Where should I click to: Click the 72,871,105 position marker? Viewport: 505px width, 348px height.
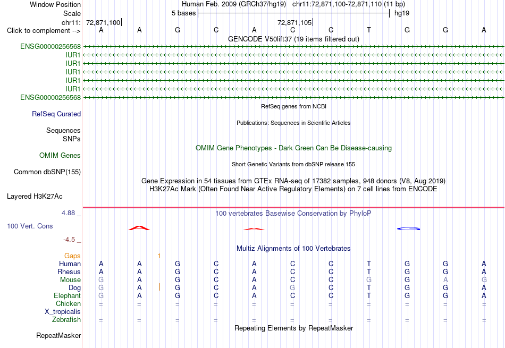point(294,22)
